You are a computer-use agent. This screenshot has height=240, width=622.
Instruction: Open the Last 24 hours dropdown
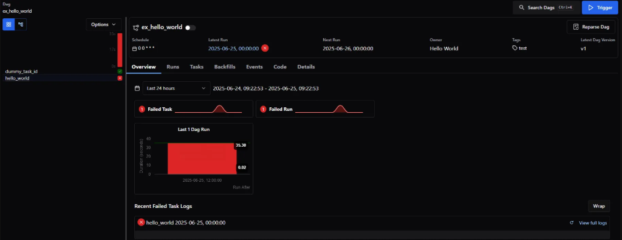pyautogui.click(x=177, y=88)
